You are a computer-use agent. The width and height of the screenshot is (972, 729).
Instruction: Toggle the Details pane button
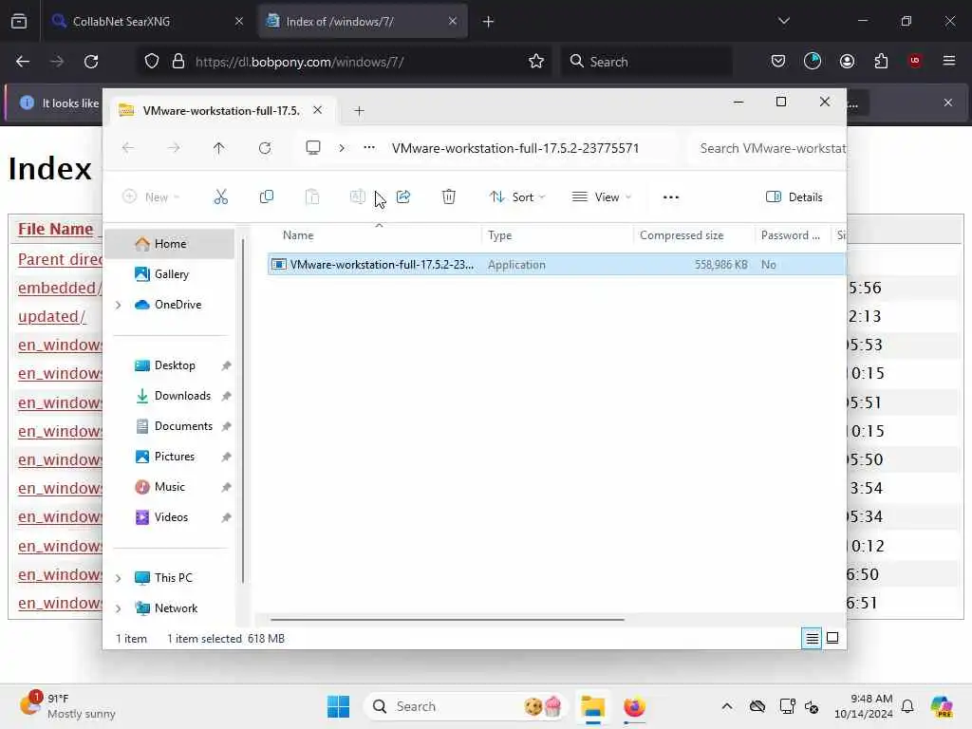tap(794, 197)
